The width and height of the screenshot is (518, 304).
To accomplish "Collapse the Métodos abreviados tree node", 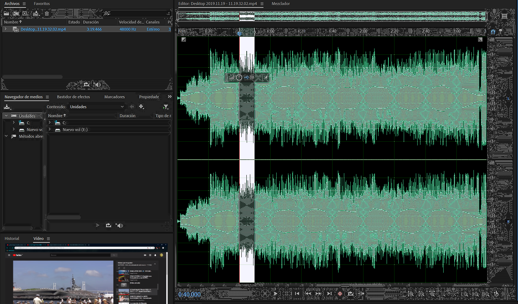I will pyautogui.click(x=6, y=136).
